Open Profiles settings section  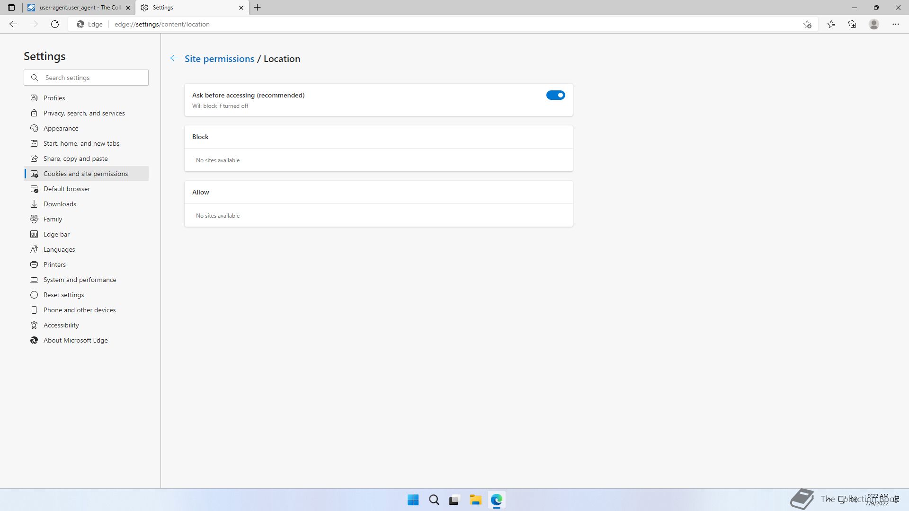coord(86,98)
